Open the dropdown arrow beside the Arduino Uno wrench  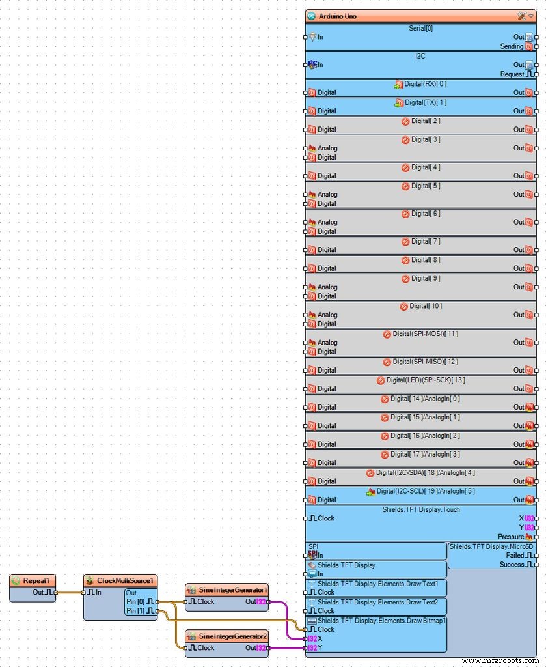[x=531, y=16]
